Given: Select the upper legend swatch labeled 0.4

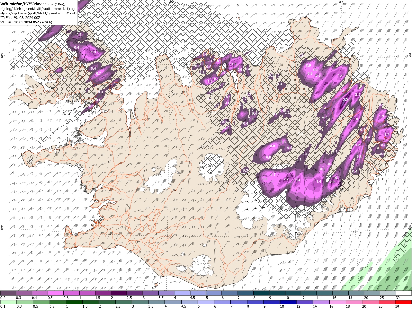Looking at the screenshot, I should [x=40, y=293].
